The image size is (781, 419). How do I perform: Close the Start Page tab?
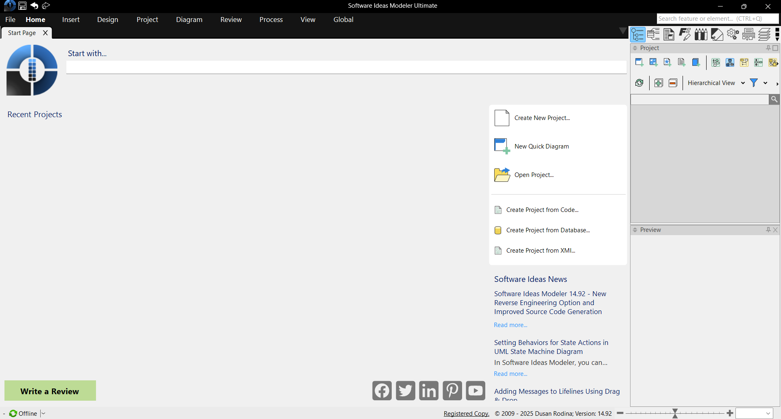[x=45, y=33]
